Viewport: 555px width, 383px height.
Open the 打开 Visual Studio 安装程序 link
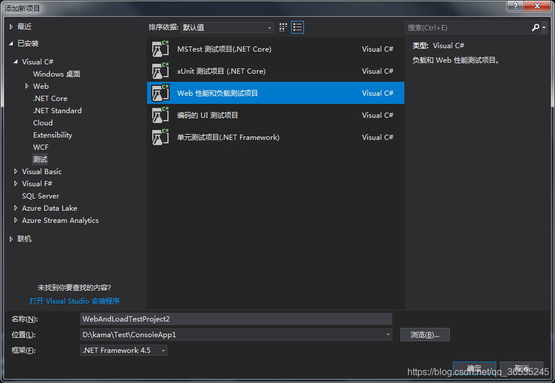pyautogui.click(x=74, y=301)
